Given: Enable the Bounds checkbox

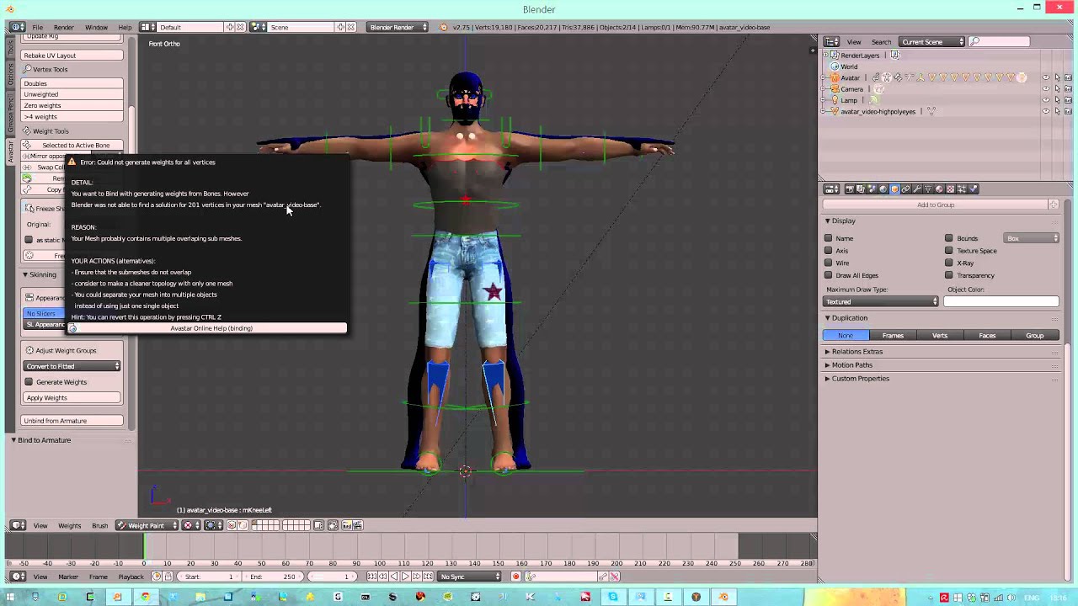Looking at the screenshot, I should tap(949, 238).
